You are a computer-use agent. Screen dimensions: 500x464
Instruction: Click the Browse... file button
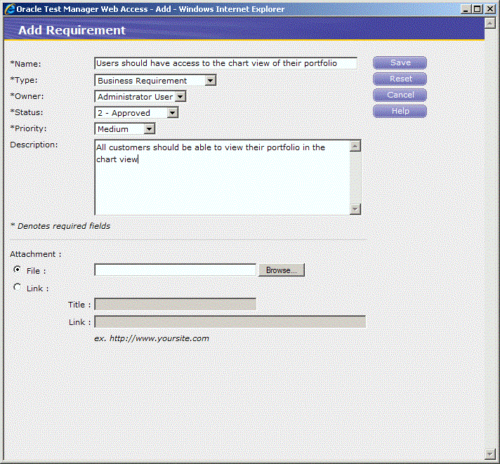(281, 270)
